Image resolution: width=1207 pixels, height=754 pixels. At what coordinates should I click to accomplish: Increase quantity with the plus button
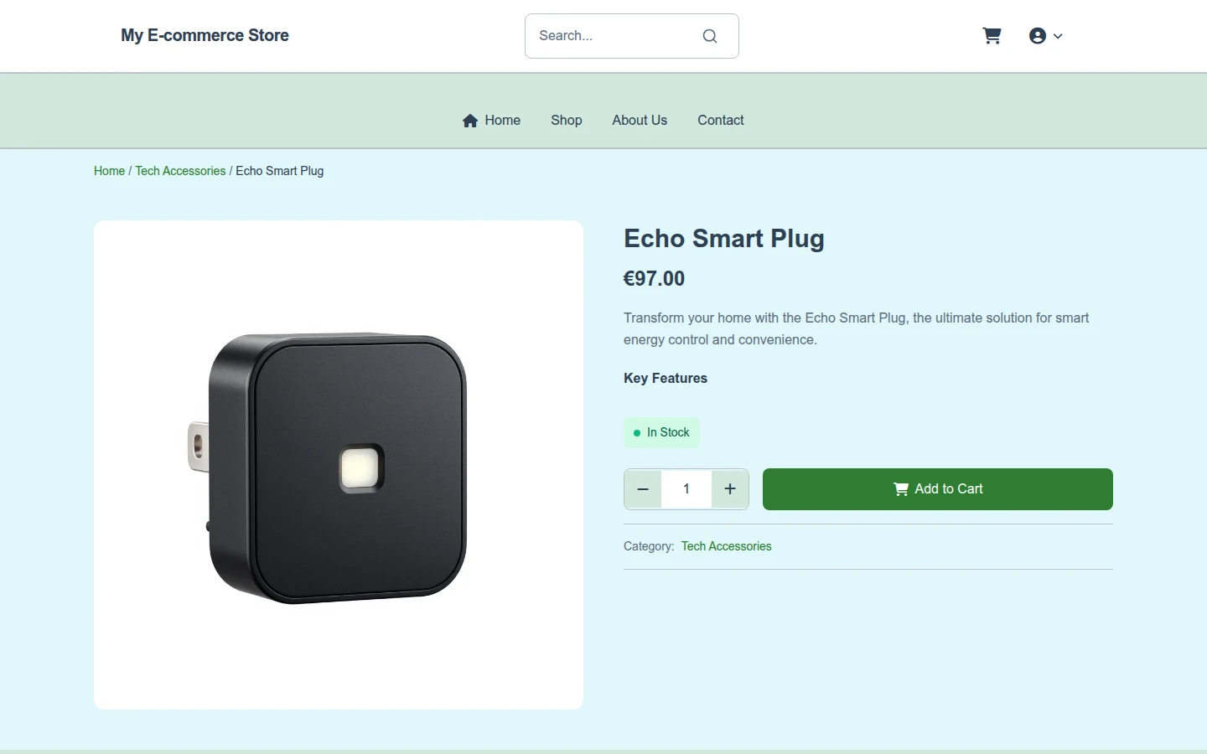pyautogui.click(x=730, y=489)
